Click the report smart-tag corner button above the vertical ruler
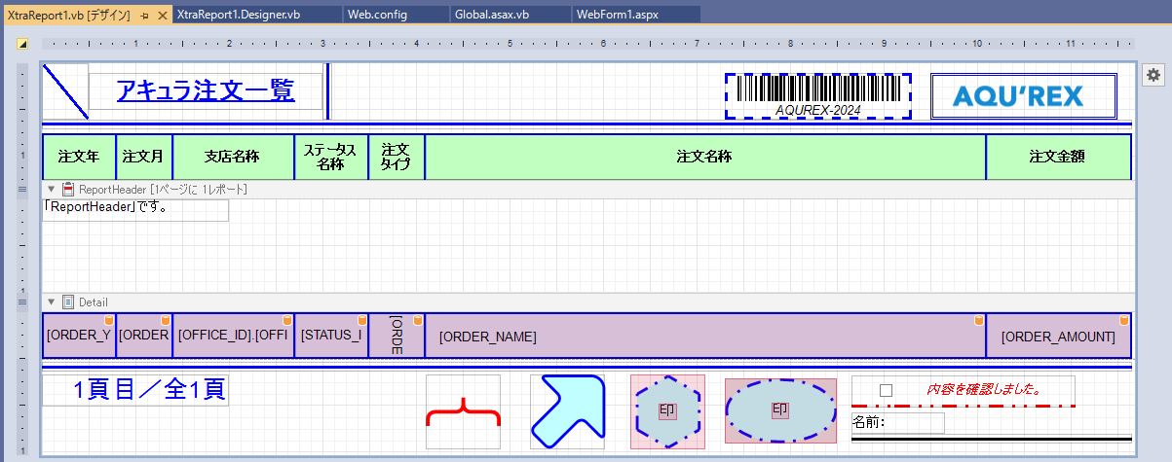The image size is (1172, 462). click(23, 44)
